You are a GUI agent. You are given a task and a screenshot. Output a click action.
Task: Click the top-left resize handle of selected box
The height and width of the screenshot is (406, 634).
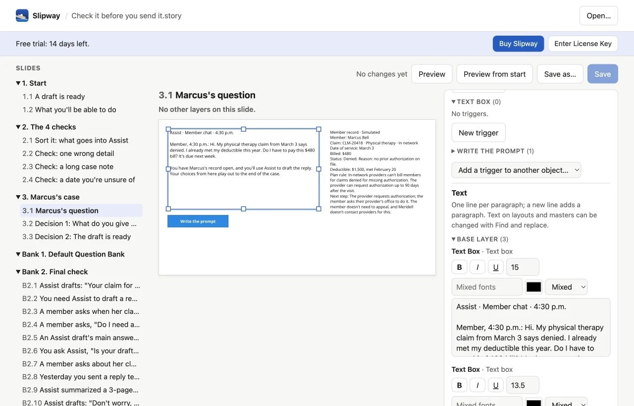(168, 129)
